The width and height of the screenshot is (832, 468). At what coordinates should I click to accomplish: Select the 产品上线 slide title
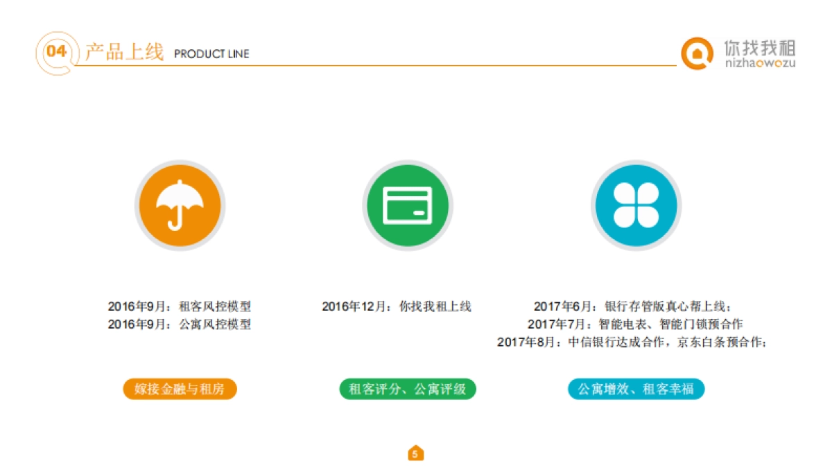tap(124, 53)
